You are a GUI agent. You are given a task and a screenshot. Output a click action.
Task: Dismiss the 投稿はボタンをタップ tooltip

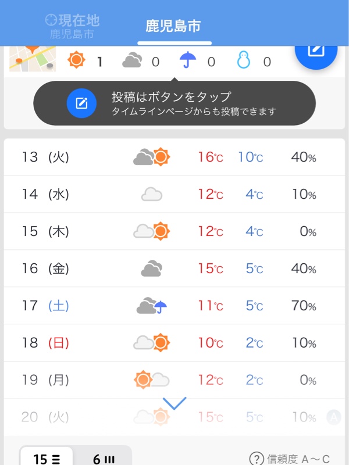click(x=174, y=103)
